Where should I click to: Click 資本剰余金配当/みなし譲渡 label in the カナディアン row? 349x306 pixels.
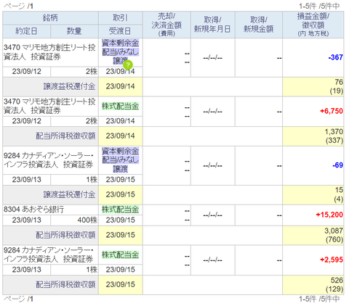(120, 160)
